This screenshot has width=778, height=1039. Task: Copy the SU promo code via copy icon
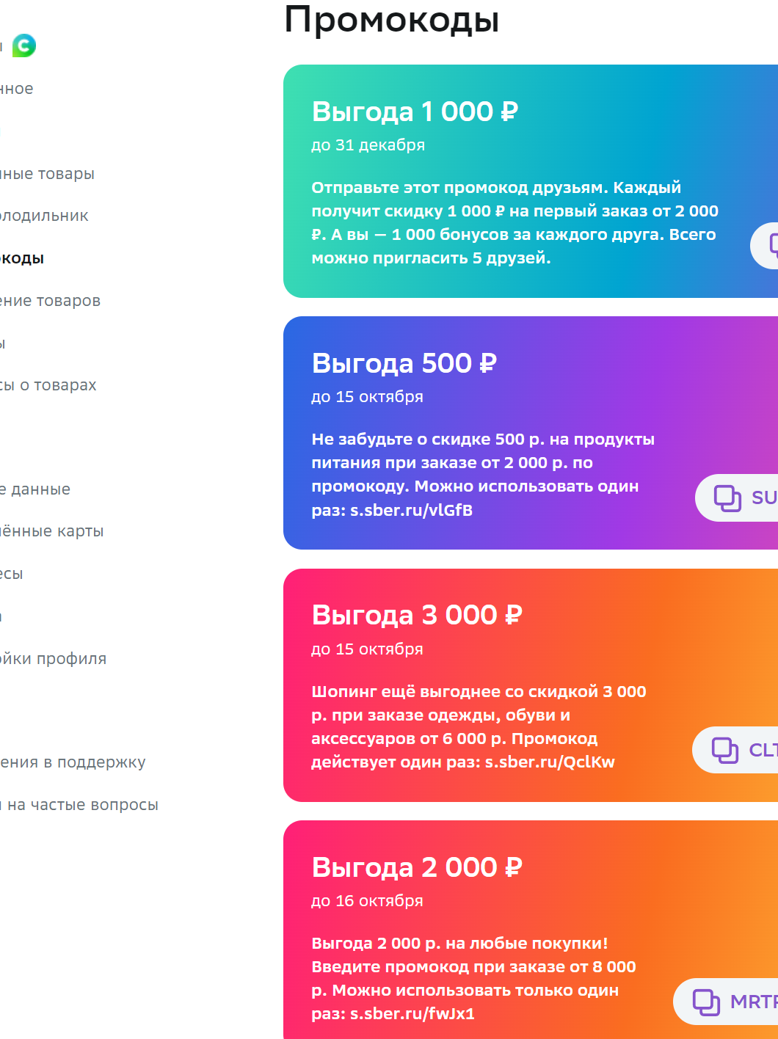(727, 498)
